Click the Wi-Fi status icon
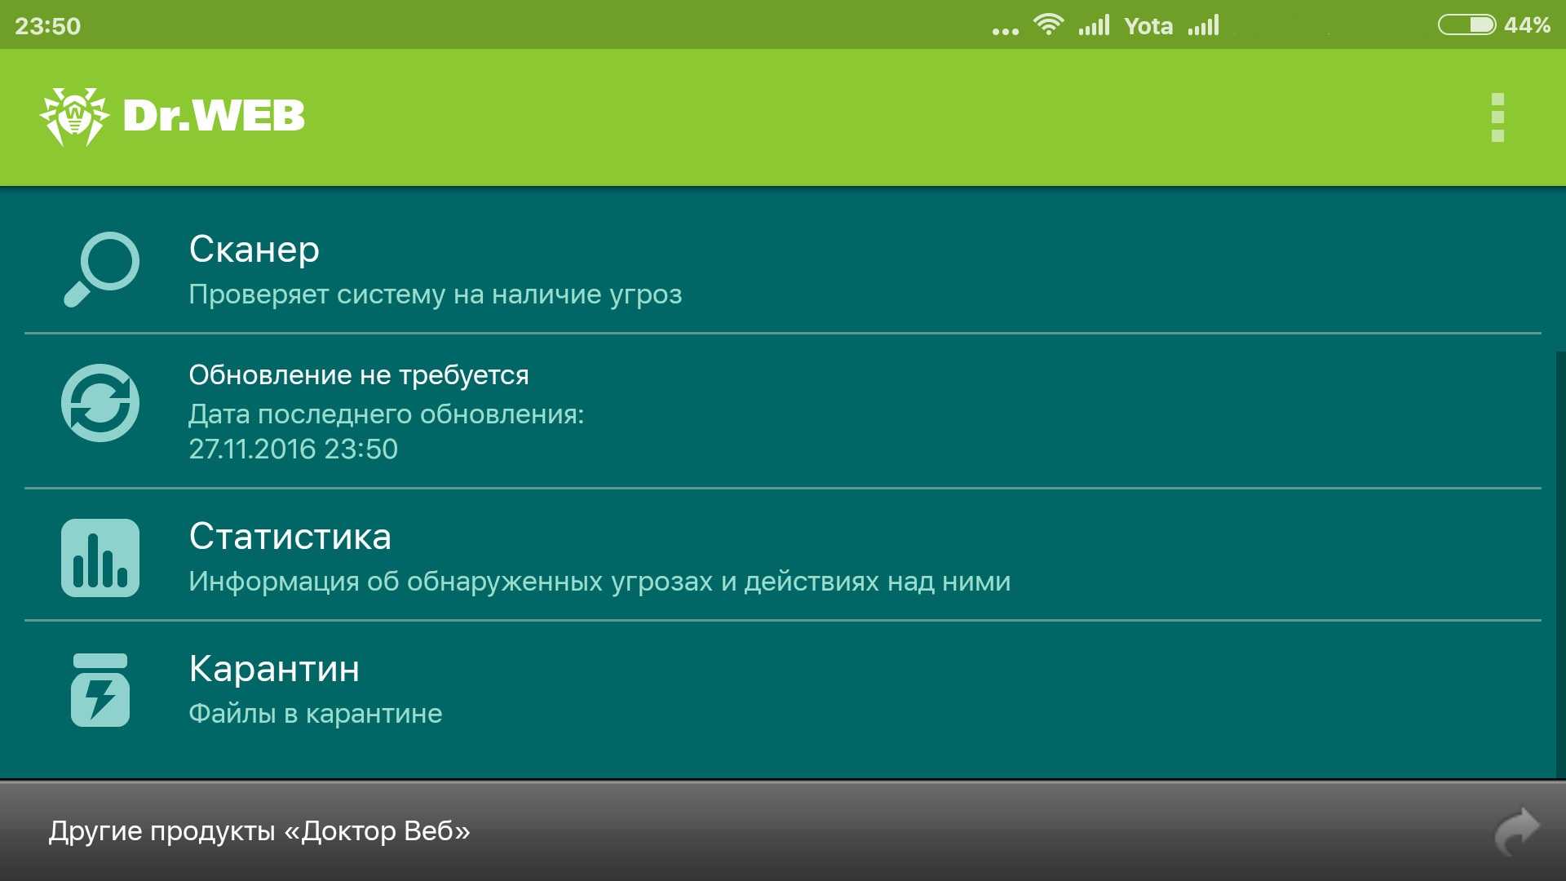Image resolution: width=1566 pixels, height=881 pixels. [x=1048, y=24]
